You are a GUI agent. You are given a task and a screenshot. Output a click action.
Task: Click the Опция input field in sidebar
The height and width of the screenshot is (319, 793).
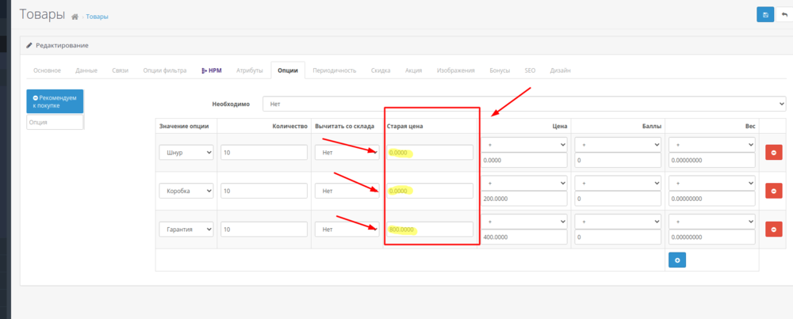55,122
